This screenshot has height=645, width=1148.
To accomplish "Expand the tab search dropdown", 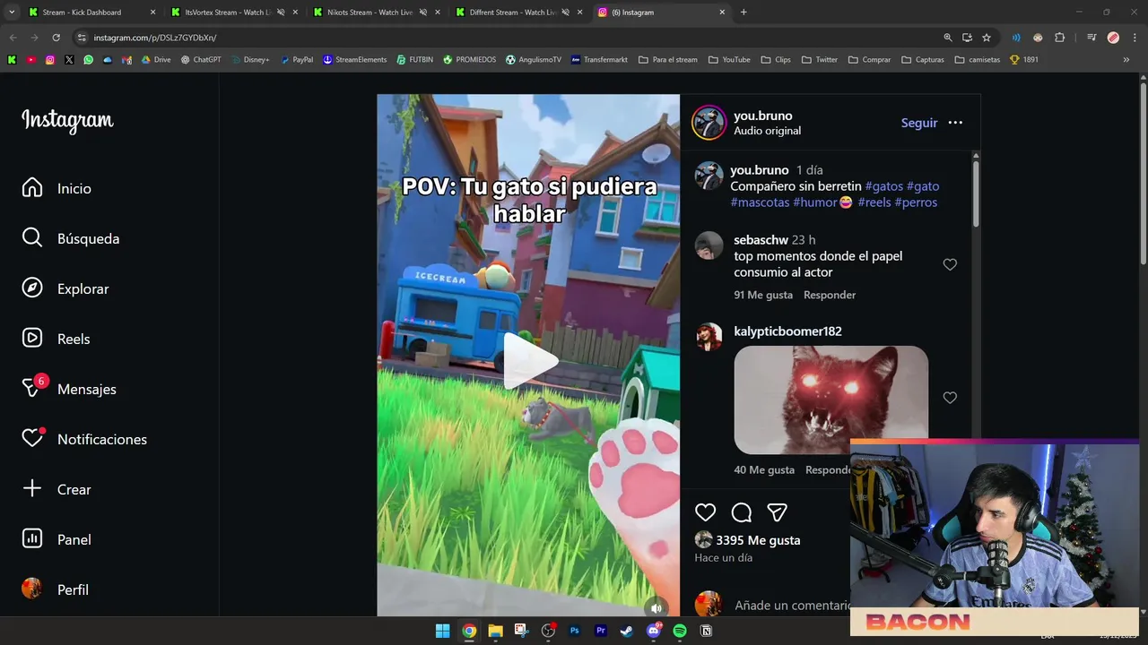I will pos(12,13).
